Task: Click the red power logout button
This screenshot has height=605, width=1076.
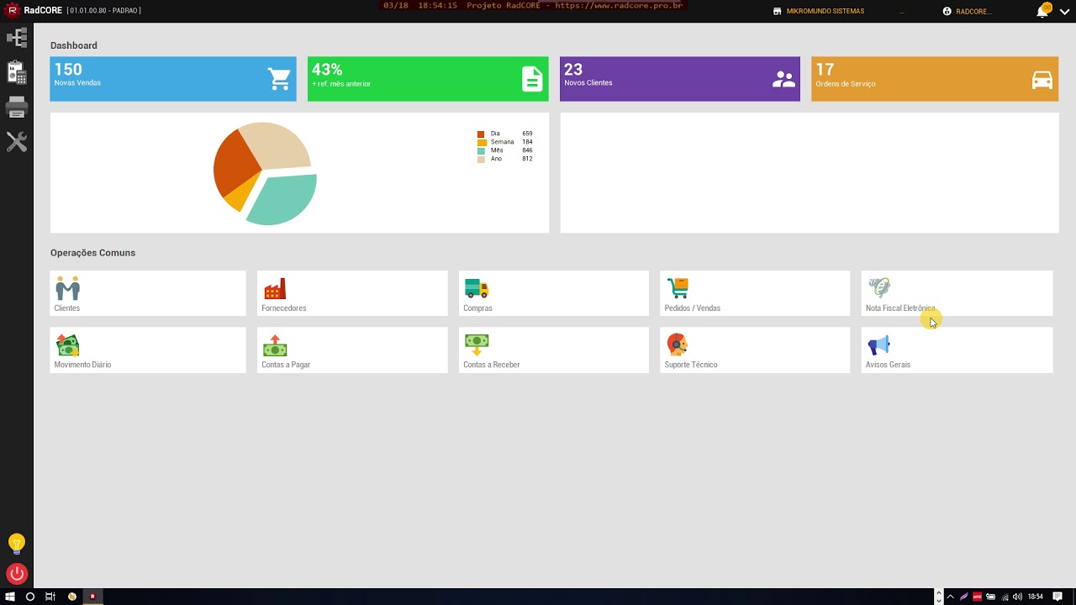Action: click(x=17, y=574)
